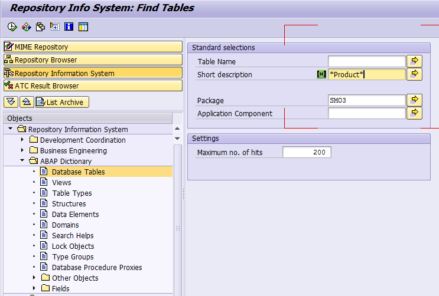Screen dimensions: 439x296
Task: Click the Repository Information System root folder icon
Action: (21, 129)
